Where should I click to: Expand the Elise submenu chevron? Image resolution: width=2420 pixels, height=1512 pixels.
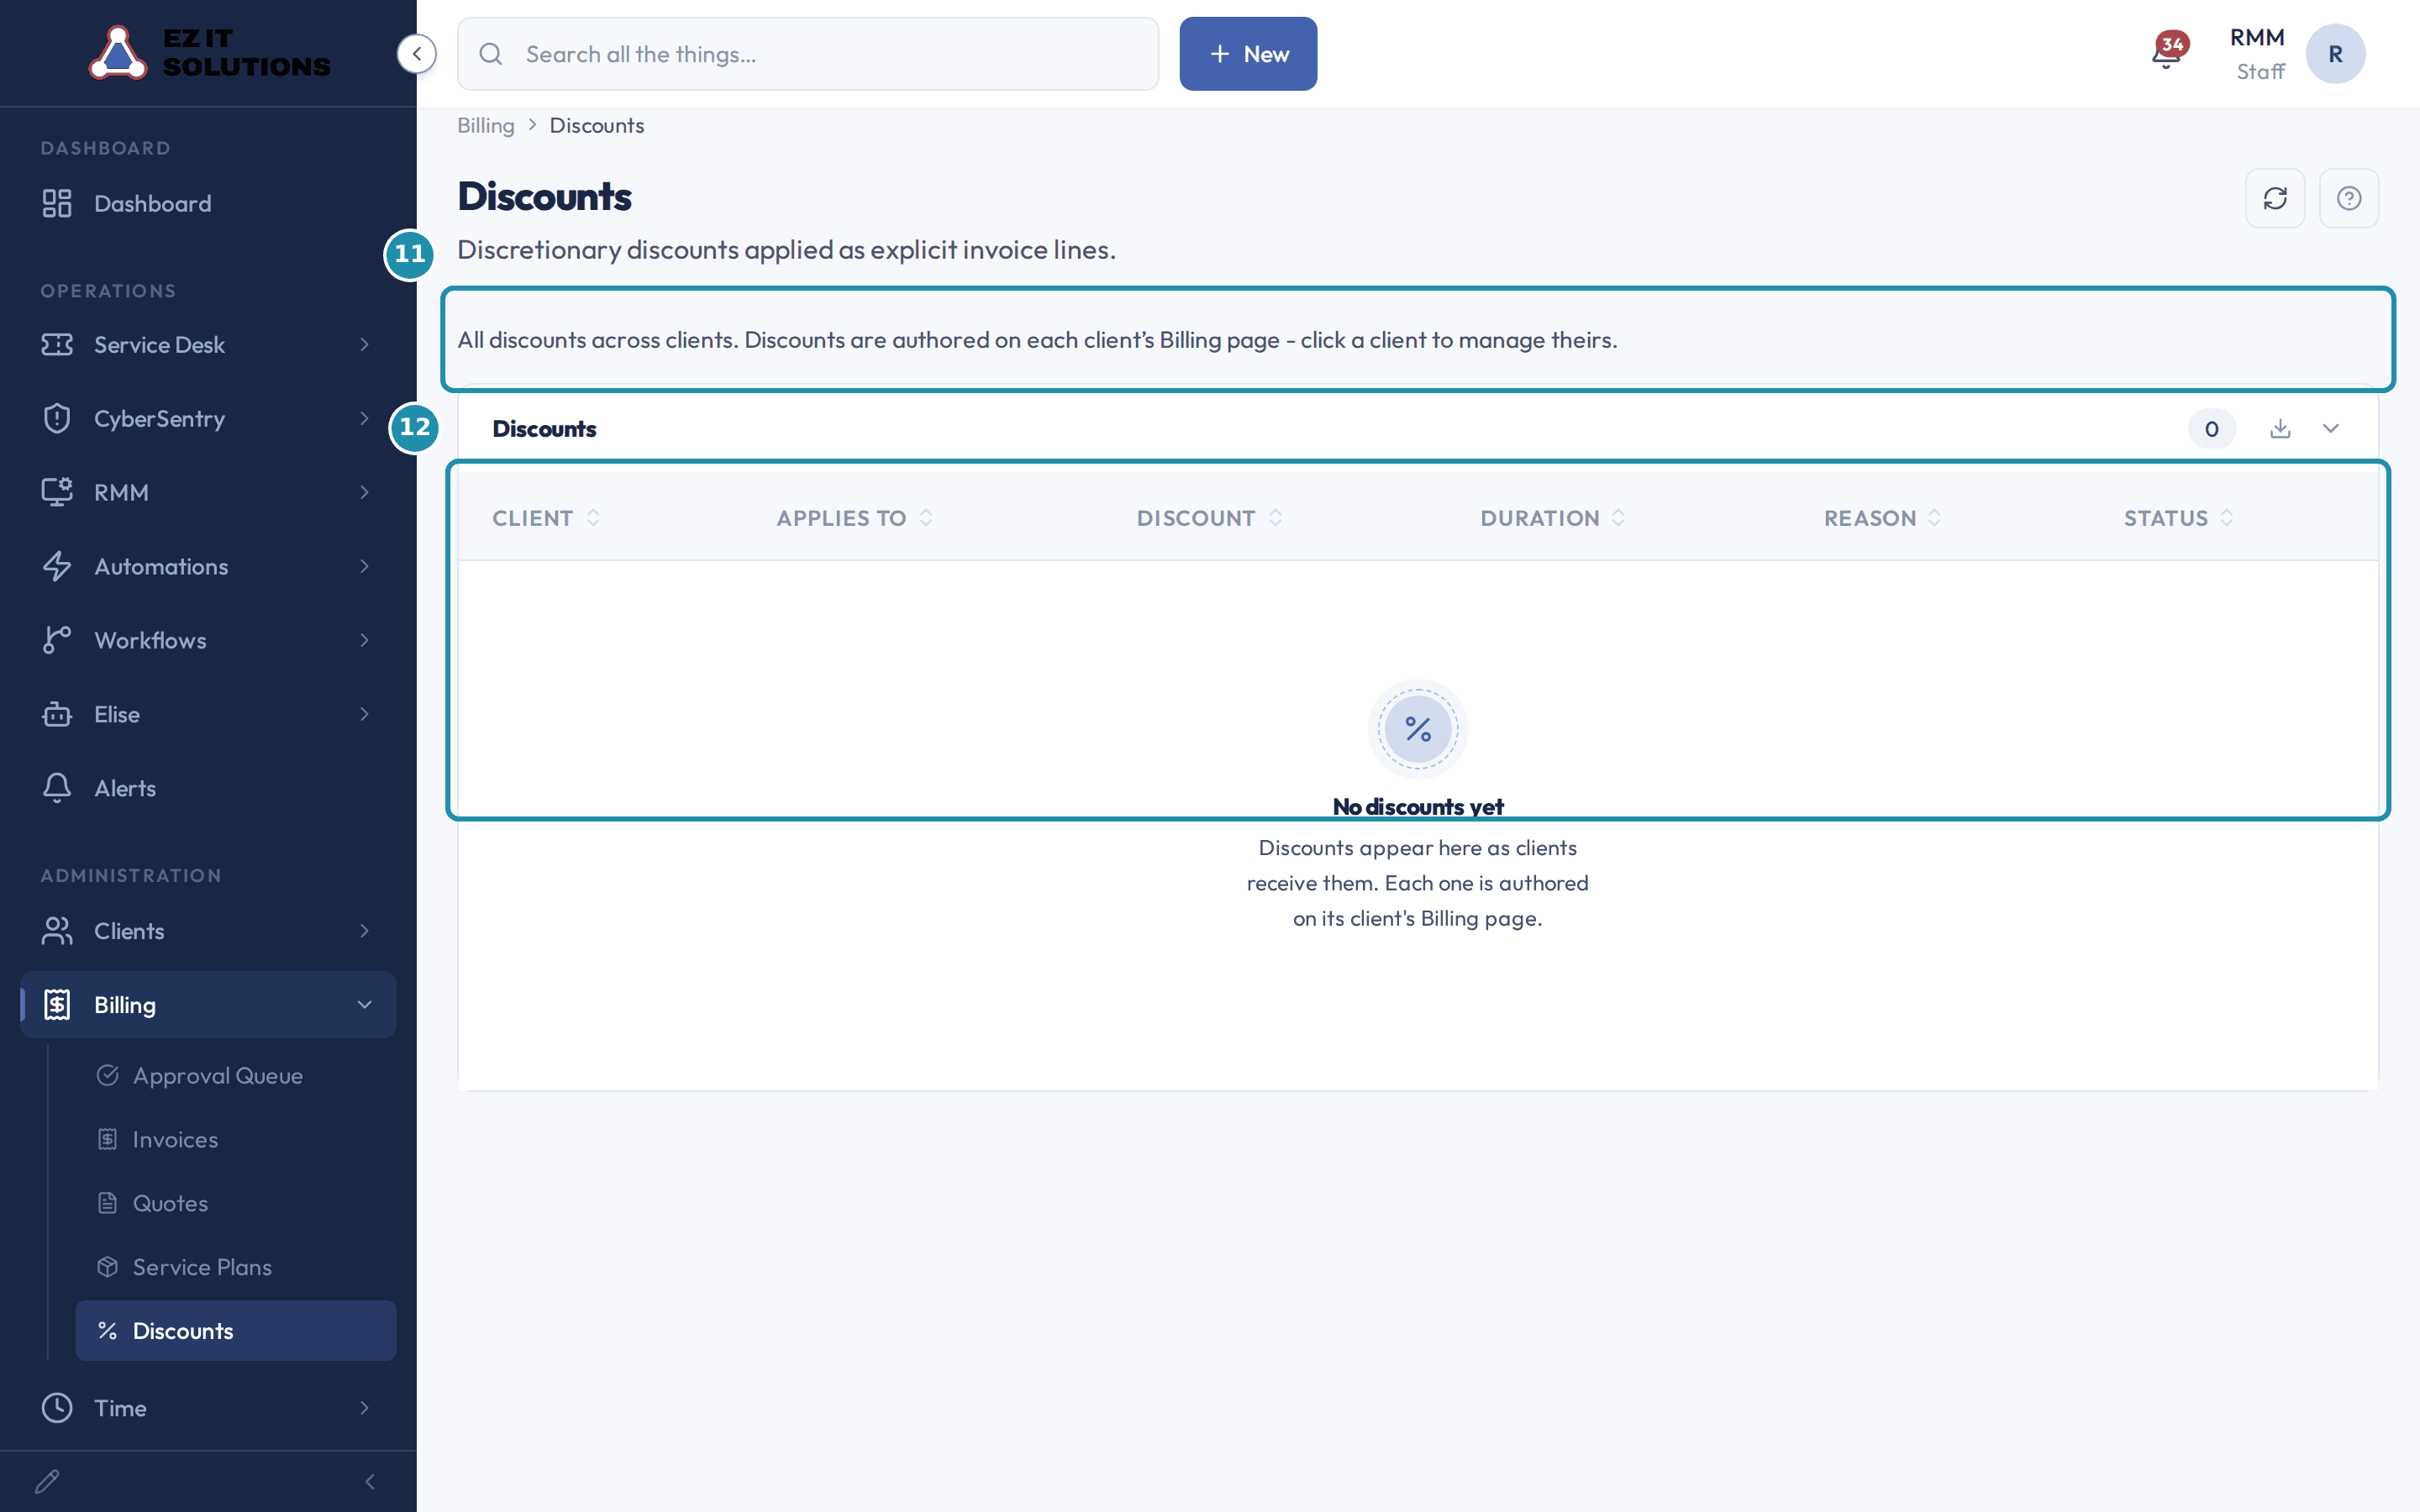click(x=364, y=715)
